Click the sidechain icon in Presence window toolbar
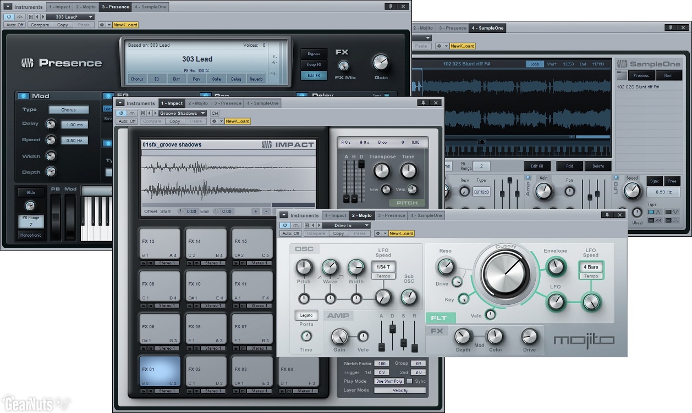The image size is (692, 413). tap(20, 17)
